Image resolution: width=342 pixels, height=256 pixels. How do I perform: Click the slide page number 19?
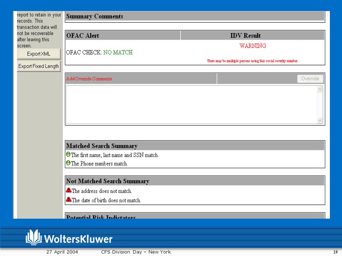336,252
